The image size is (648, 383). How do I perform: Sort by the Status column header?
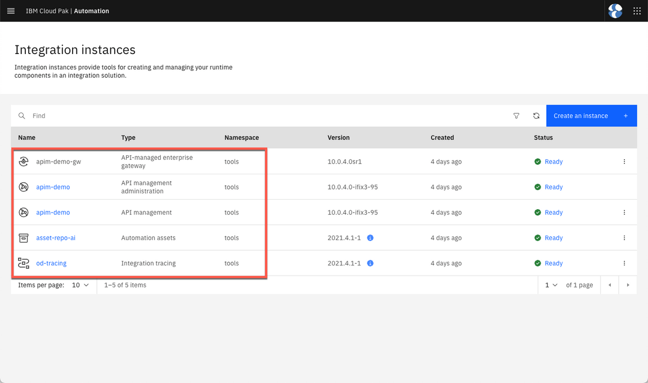543,138
